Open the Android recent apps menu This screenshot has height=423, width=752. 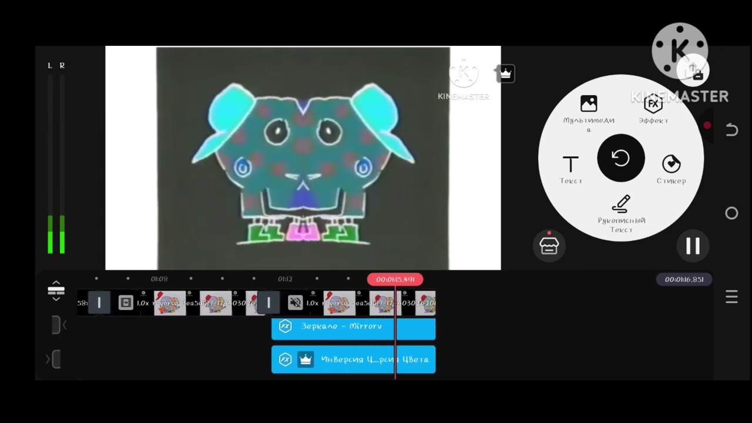coord(731,297)
